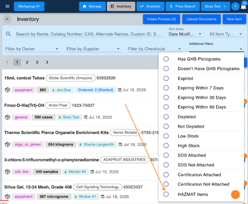The height and width of the screenshot is (204, 248).
Task: Click the Shanie Langworth owner chip
Action: tap(97, 144)
